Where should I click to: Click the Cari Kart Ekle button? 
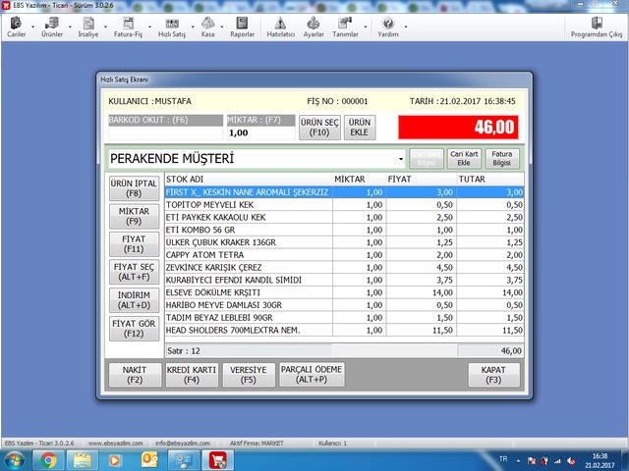pos(464,159)
